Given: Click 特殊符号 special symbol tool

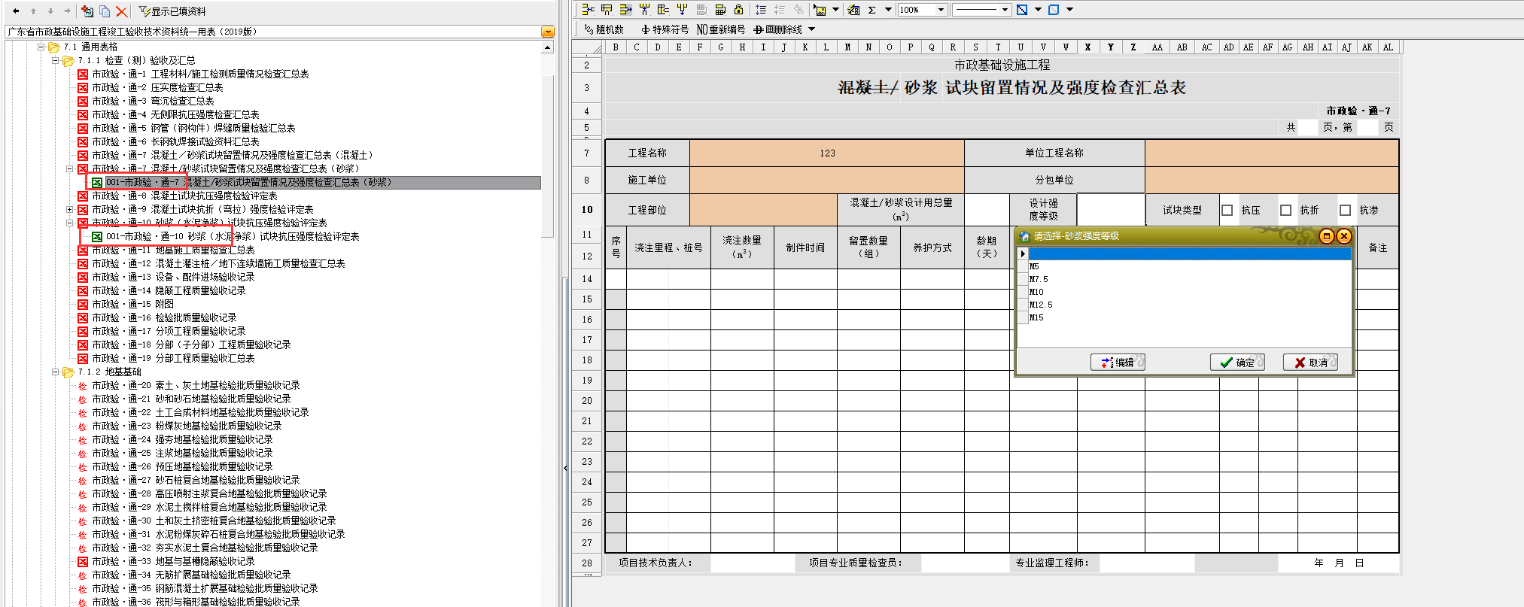Looking at the screenshot, I should coord(665,29).
